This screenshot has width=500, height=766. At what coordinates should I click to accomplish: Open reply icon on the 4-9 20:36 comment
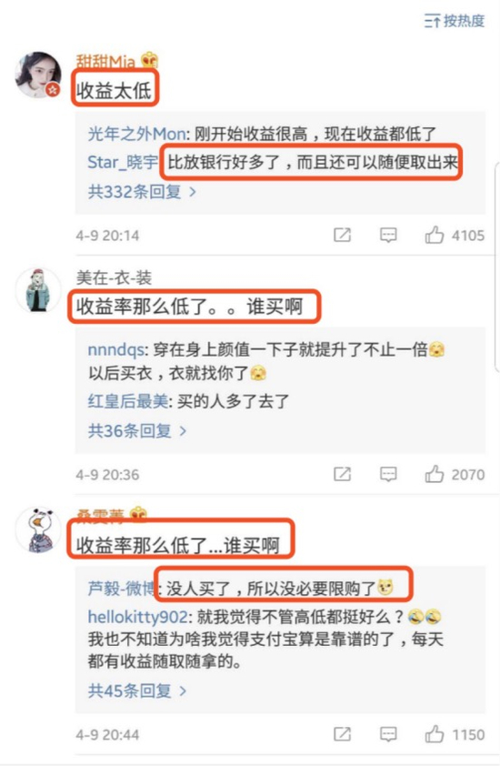[x=388, y=474]
